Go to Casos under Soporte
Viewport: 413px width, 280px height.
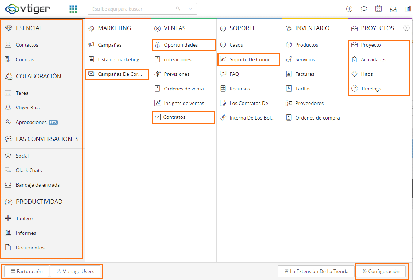coord(236,45)
